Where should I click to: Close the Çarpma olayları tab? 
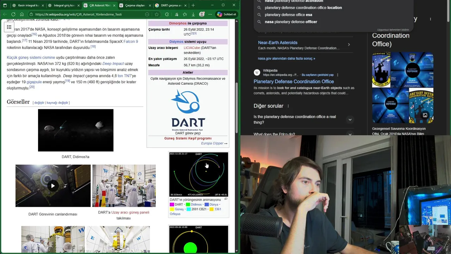click(150, 5)
